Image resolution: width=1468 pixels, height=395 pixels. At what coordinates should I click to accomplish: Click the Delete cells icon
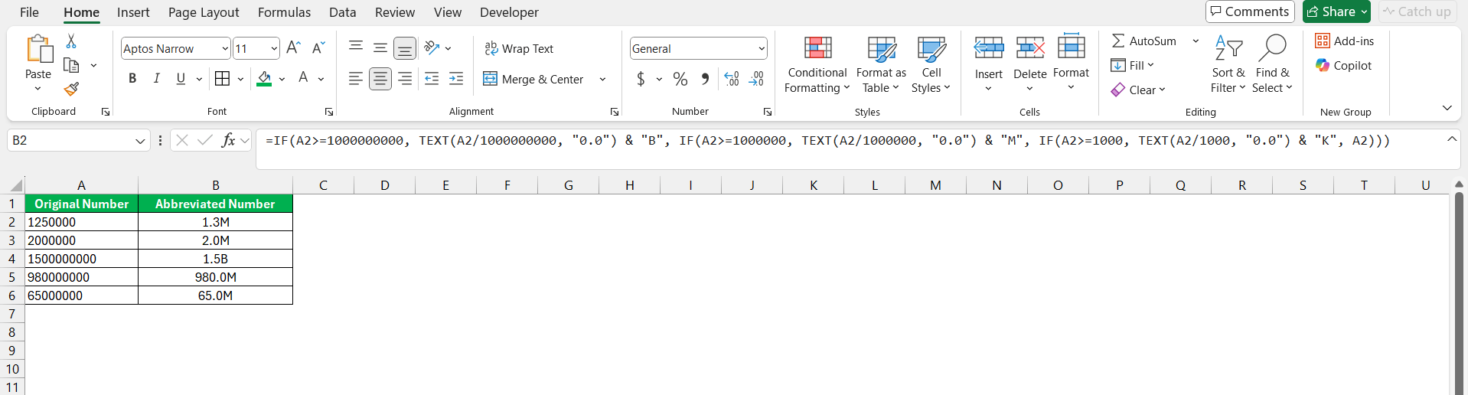click(1030, 48)
